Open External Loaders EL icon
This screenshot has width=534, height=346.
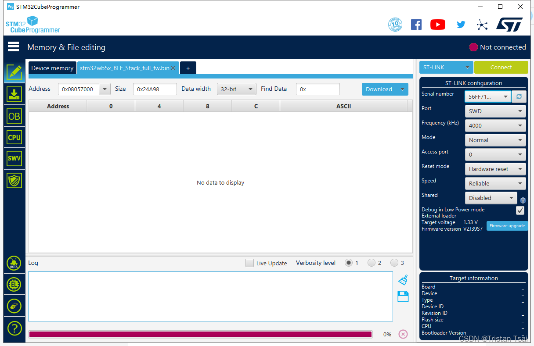pyautogui.click(x=14, y=285)
